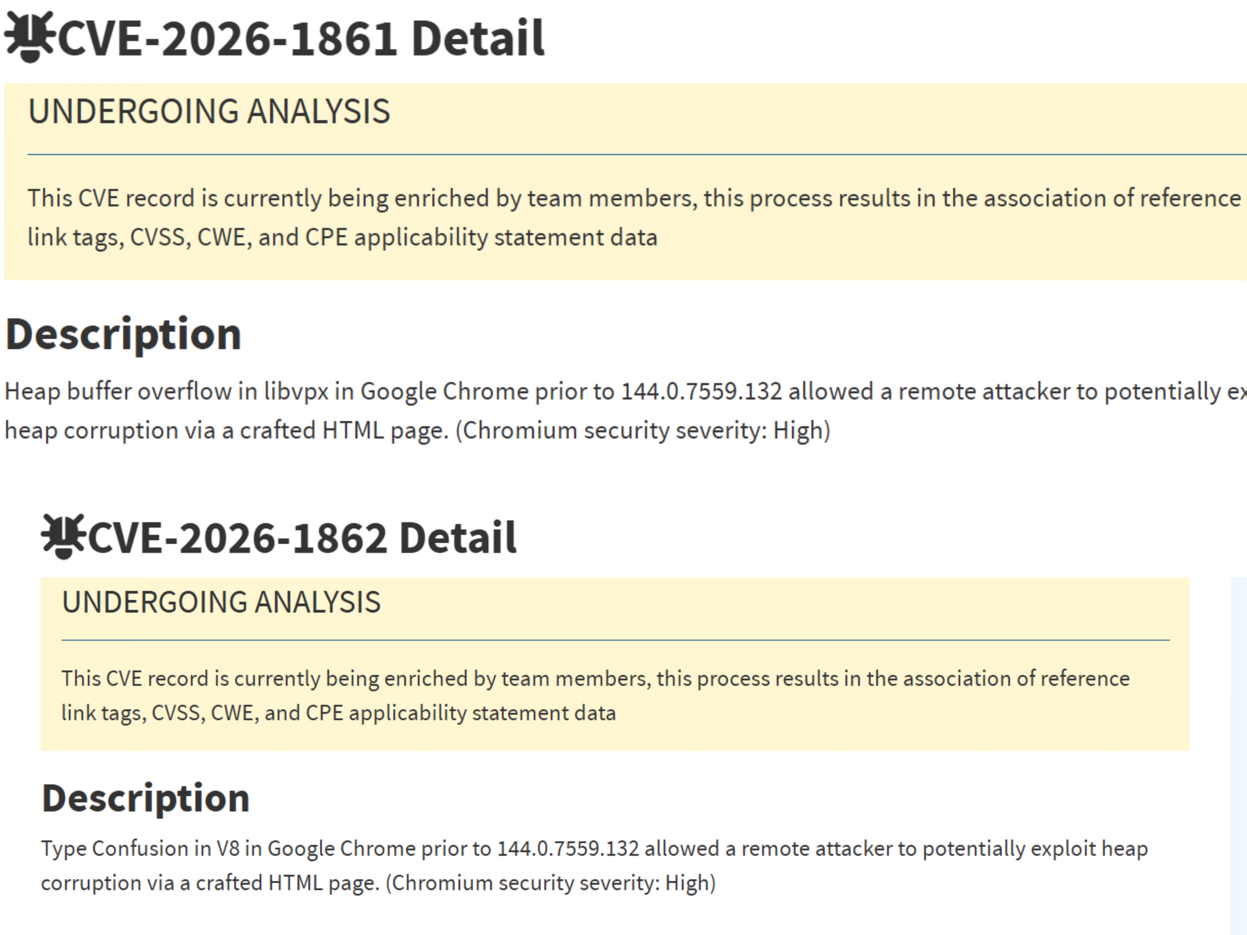Image resolution: width=1247 pixels, height=935 pixels.
Task: Click version 144.0.7559.132 in the Type Confusion description
Action: coord(568,848)
